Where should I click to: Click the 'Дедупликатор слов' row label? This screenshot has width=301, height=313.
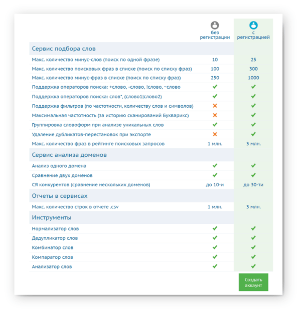point(55,238)
